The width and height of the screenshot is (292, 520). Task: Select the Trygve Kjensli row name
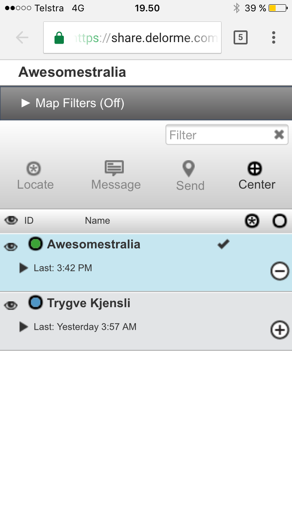pyautogui.click(x=89, y=303)
